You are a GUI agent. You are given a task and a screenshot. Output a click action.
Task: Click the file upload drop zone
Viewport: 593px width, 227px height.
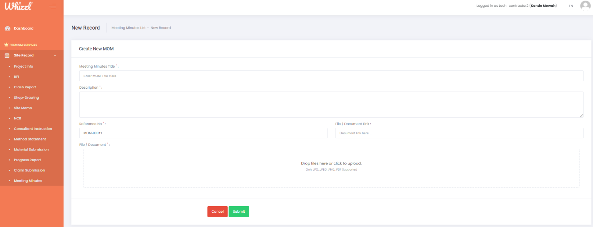click(331, 168)
